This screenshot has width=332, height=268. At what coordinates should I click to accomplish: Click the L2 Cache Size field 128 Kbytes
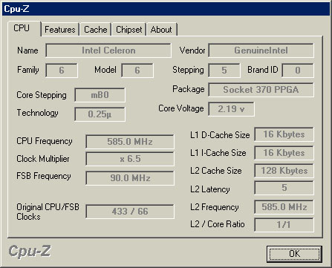click(x=284, y=171)
